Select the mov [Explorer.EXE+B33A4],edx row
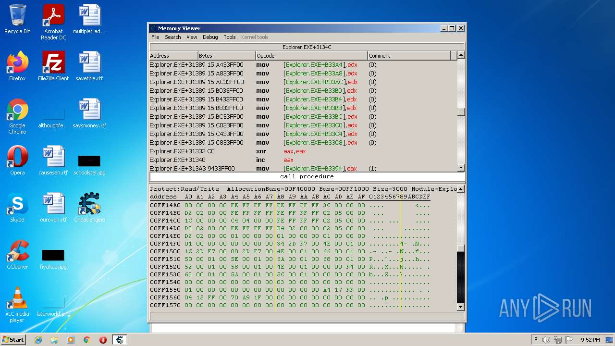The height and width of the screenshot is (346, 615). click(x=303, y=65)
